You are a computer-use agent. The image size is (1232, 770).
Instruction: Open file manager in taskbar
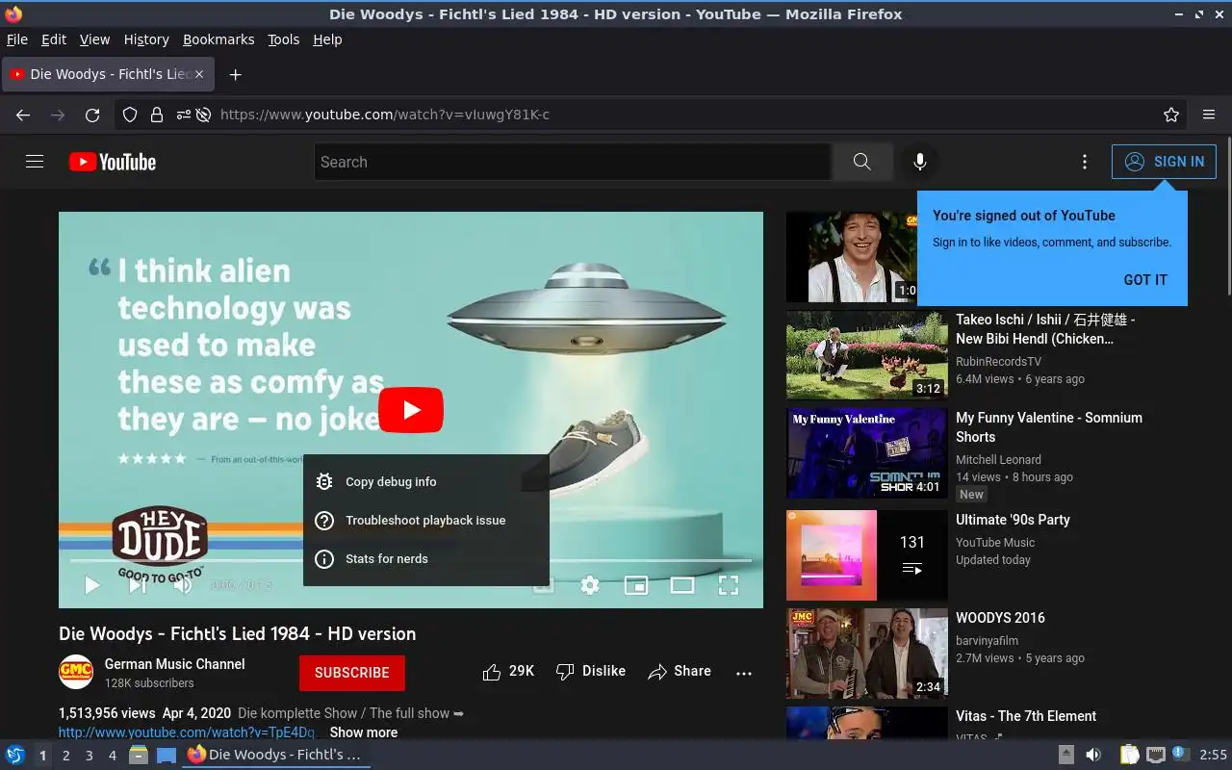139,755
